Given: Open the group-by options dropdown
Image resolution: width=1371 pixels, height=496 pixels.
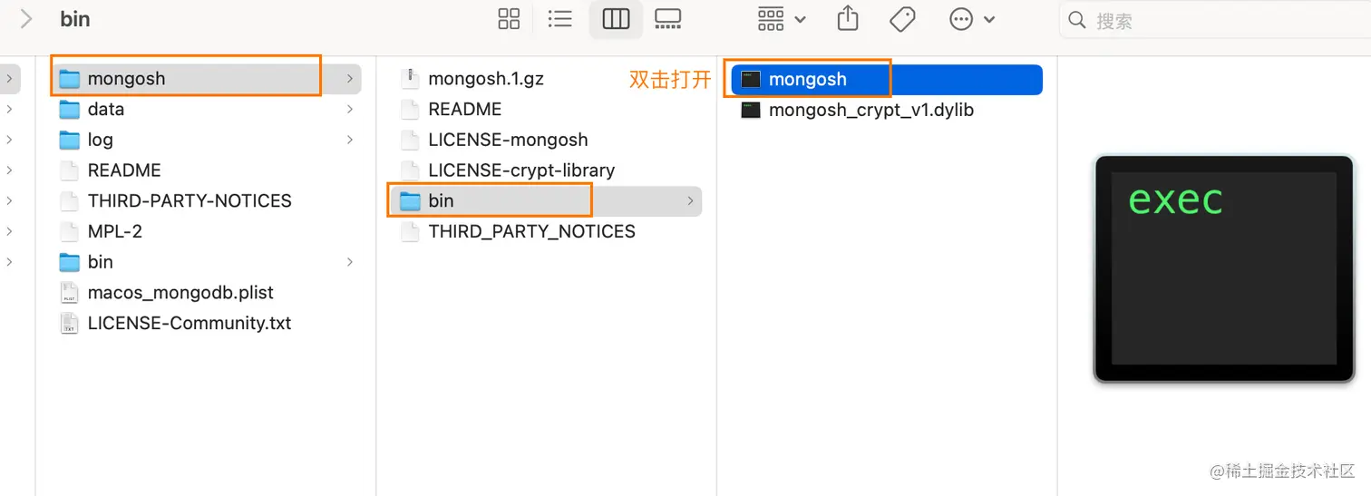Looking at the screenshot, I should (x=781, y=19).
